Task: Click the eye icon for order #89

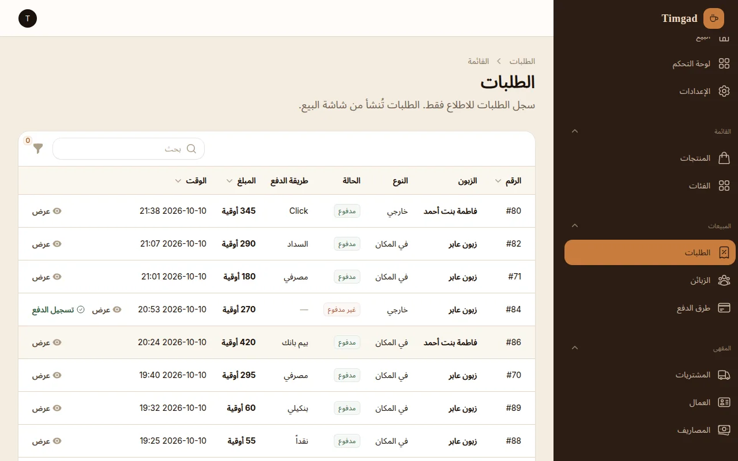Action: [x=57, y=408]
